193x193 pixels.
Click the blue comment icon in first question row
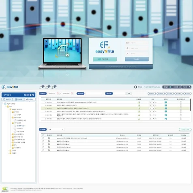pyautogui.click(x=166, y=102)
